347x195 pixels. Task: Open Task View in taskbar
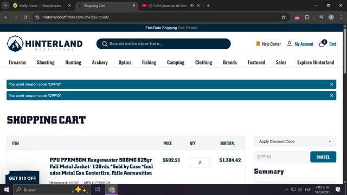pyautogui.click(x=98, y=190)
